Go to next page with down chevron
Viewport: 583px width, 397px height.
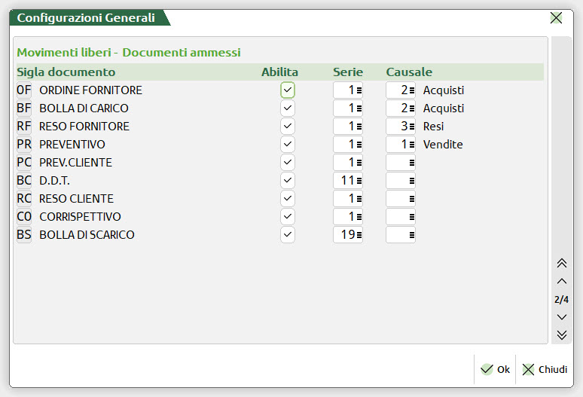coord(561,317)
